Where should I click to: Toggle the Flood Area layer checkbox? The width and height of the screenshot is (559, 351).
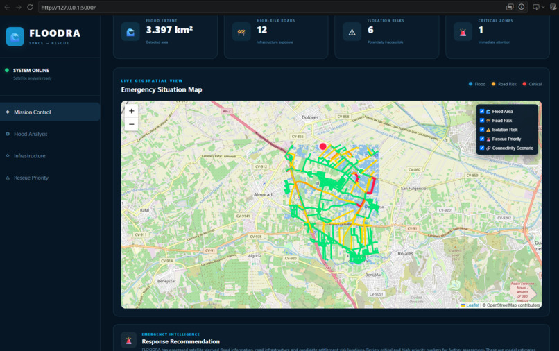point(482,111)
